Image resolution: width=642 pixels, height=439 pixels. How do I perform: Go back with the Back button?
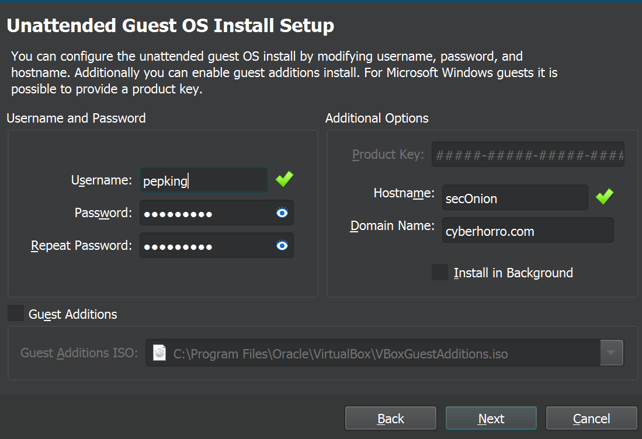[x=391, y=419]
